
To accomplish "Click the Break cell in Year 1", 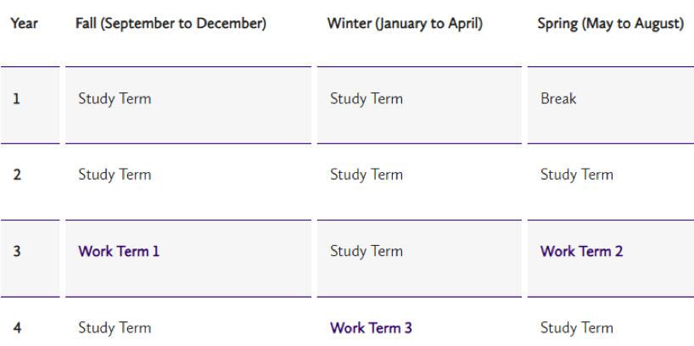I will click(x=558, y=98).
